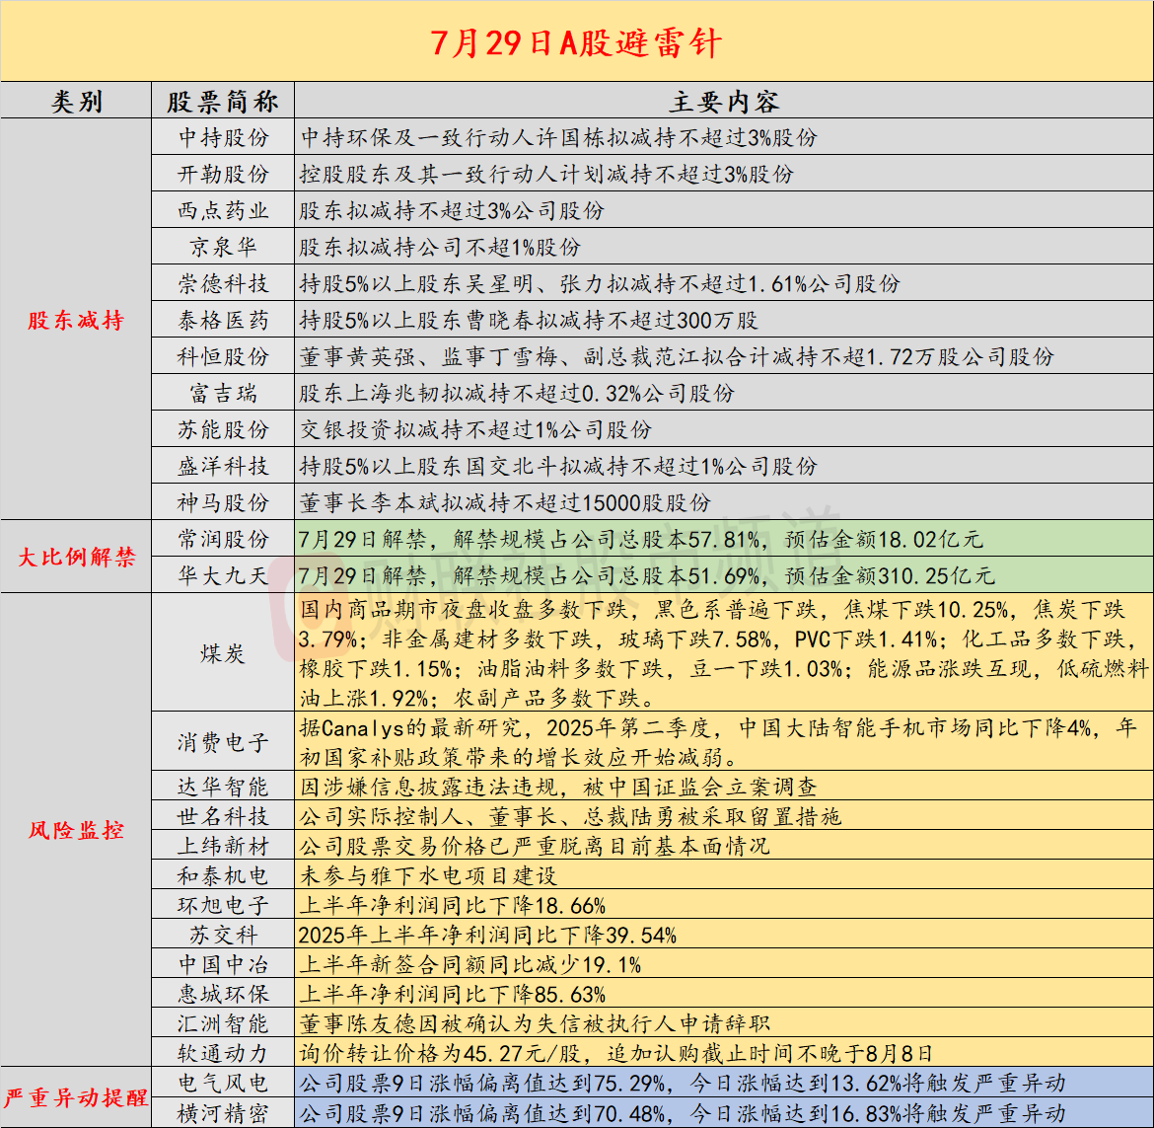1154x1128 pixels.
Task: Click the '大比例解禁' category cell
Action: (x=76, y=557)
